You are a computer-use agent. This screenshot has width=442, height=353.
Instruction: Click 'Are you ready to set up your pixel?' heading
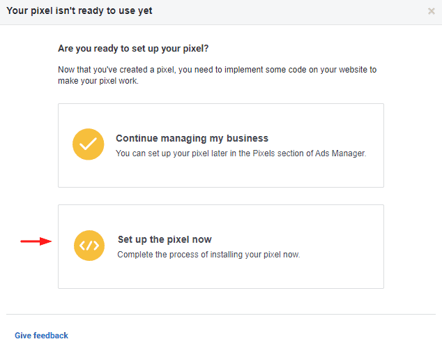(x=133, y=49)
